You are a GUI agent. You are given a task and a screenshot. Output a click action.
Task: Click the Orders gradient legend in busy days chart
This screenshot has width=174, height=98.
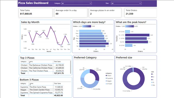86,26
